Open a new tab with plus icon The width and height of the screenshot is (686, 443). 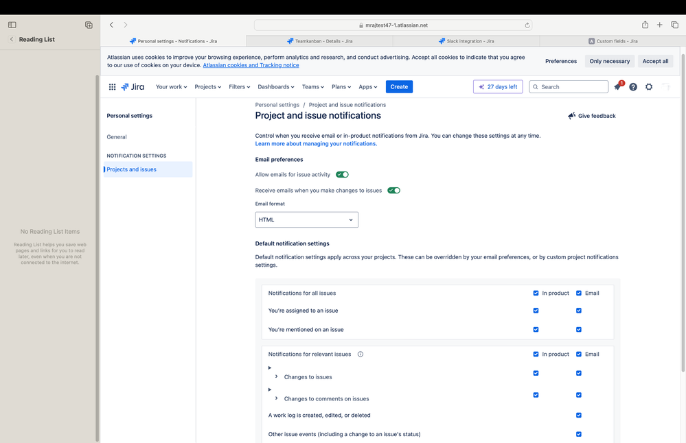click(659, 25)
